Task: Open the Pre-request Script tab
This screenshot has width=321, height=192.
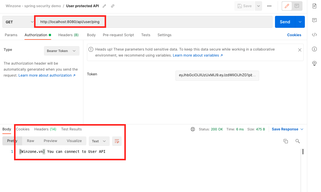Action: [118, 35]
